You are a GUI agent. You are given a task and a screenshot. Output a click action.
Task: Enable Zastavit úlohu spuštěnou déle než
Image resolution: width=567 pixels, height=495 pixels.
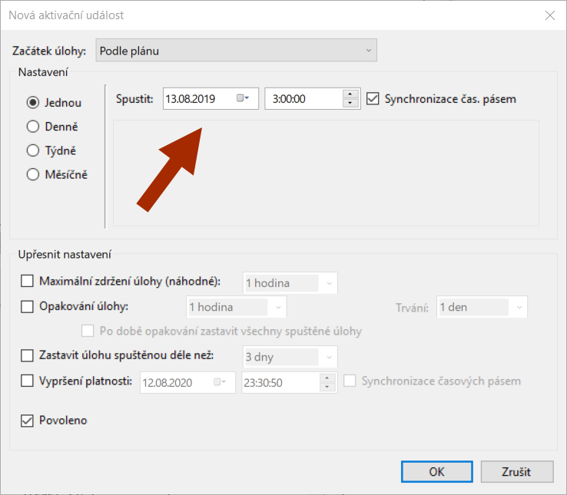coord(27,355)
